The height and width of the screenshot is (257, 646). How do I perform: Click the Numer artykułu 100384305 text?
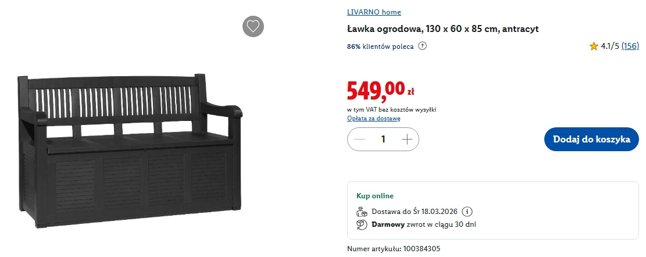394,249
